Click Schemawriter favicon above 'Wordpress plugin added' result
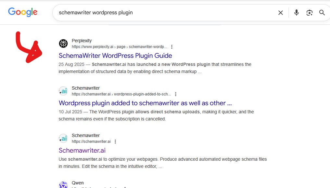The height and width of the screenshot is (188, 330). [63, 91]
